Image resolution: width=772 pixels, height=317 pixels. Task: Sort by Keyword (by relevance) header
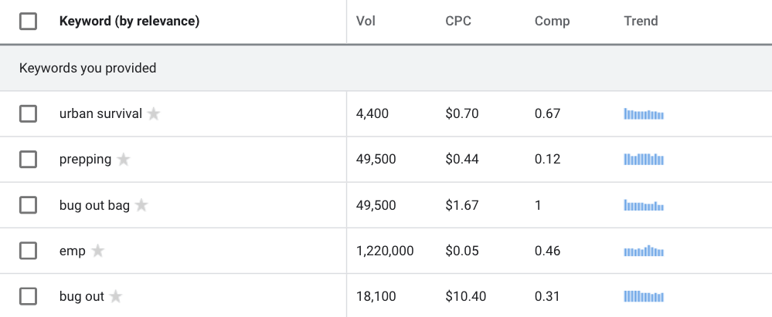[130, 21]
